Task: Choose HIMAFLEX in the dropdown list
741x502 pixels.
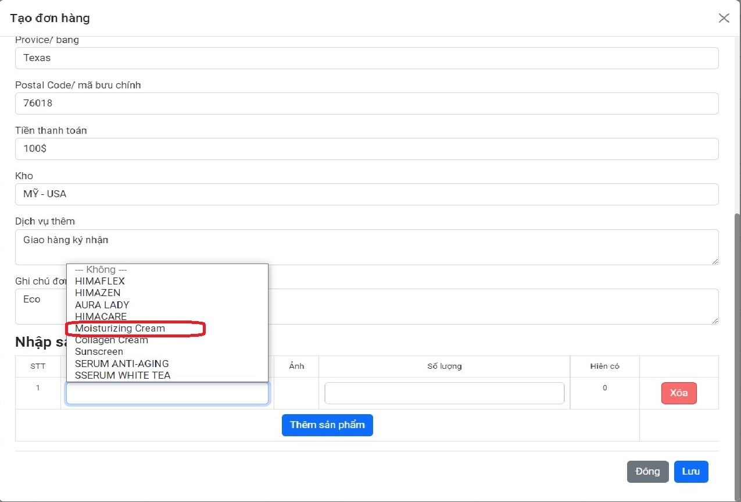Action: (100, 282)
